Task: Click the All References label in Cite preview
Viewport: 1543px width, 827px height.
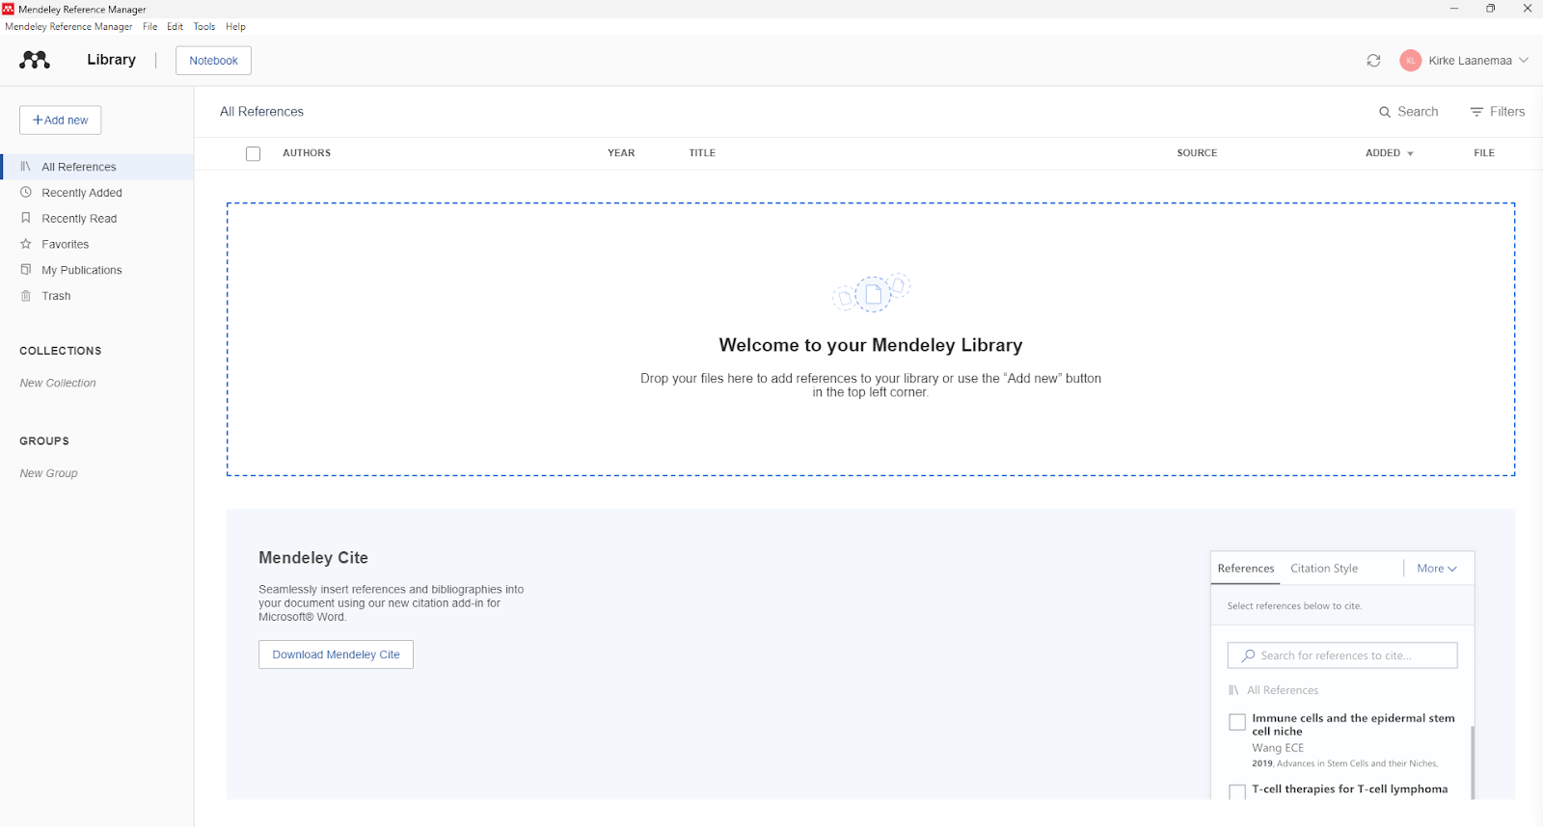Action: pyautogui.click(x=1283, y=690)
